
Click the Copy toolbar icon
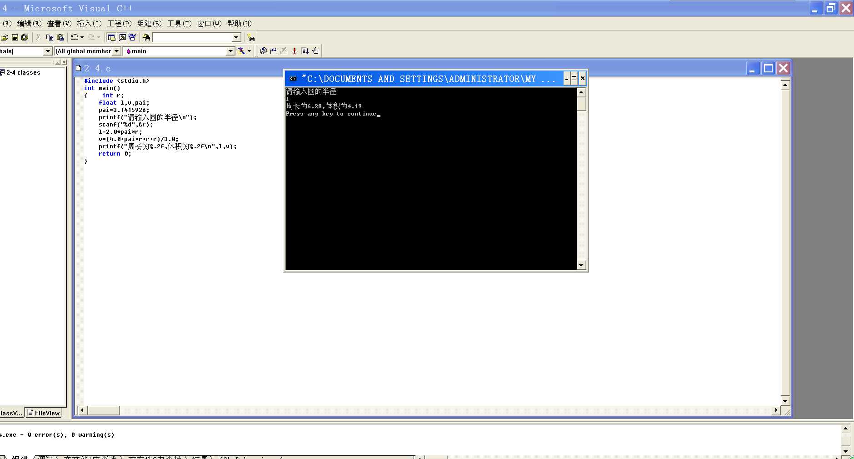(50, 37)
